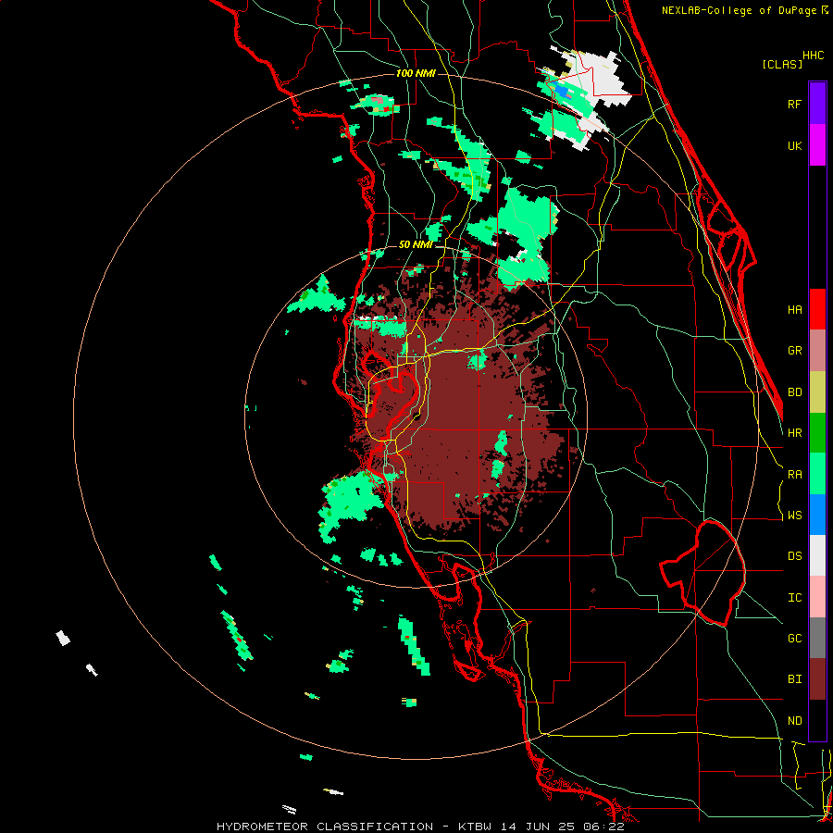The width and height of the screenshot is (833, 833).
Task: Click the BI legend label
Action: pyautogui.click(x=795, y=679)
